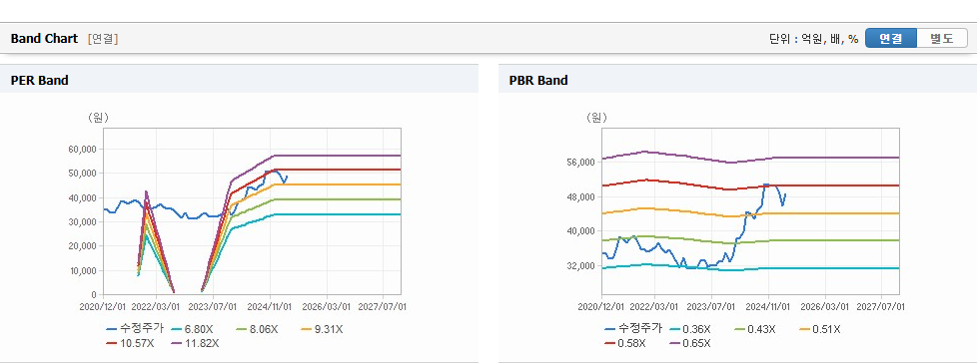977x363 pixels.
Task: Toggle 수정주가 series in PBR Band legend
Action: [633, 329]
